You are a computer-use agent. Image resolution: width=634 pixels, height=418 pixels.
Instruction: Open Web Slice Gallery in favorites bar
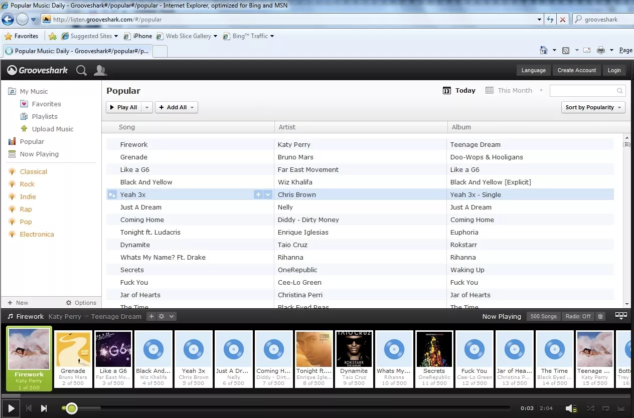point(187,36)
